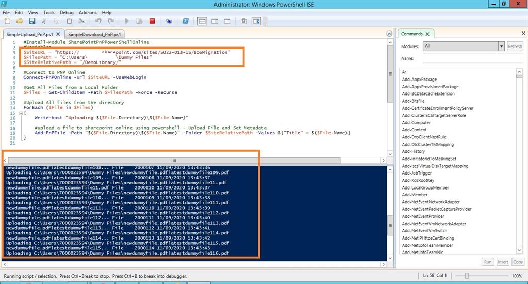Create a new script with the New icon
Image resolution: width=528 pixels, height=284 pixels.
tap(7, 21)
